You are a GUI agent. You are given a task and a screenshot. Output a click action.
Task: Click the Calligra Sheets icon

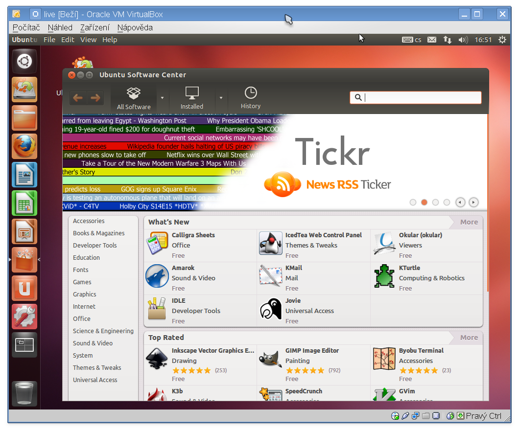(x=157, y=243)
